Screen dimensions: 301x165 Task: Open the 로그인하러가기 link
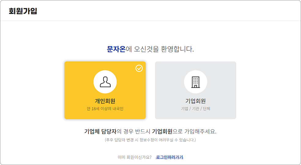pos(169,157)
